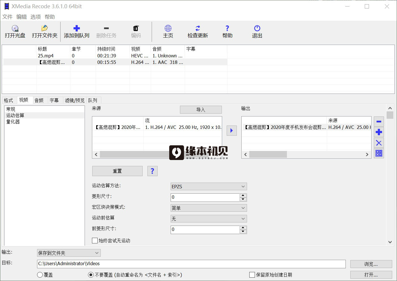This screenshot has height=281, width=397.
Task: Click the 退出 power icon
Action: [x=257, y=28]
